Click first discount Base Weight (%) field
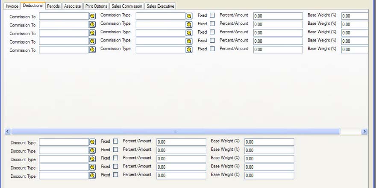Screen dimensions: 376x188 pyautogui.click(x=269, y=142)
